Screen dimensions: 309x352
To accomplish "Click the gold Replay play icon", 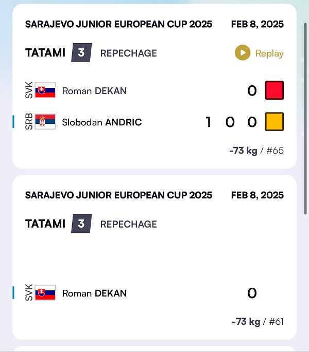I will pyautogui.click(x=243, y=53).
